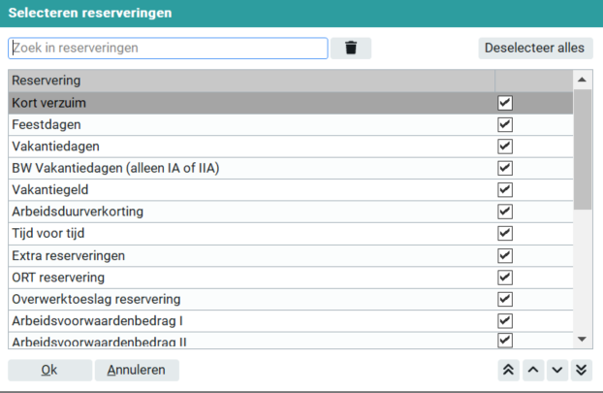
Task: Disable the Vakantiegeld reservation checkbox
Action: (x=504, y=190)
